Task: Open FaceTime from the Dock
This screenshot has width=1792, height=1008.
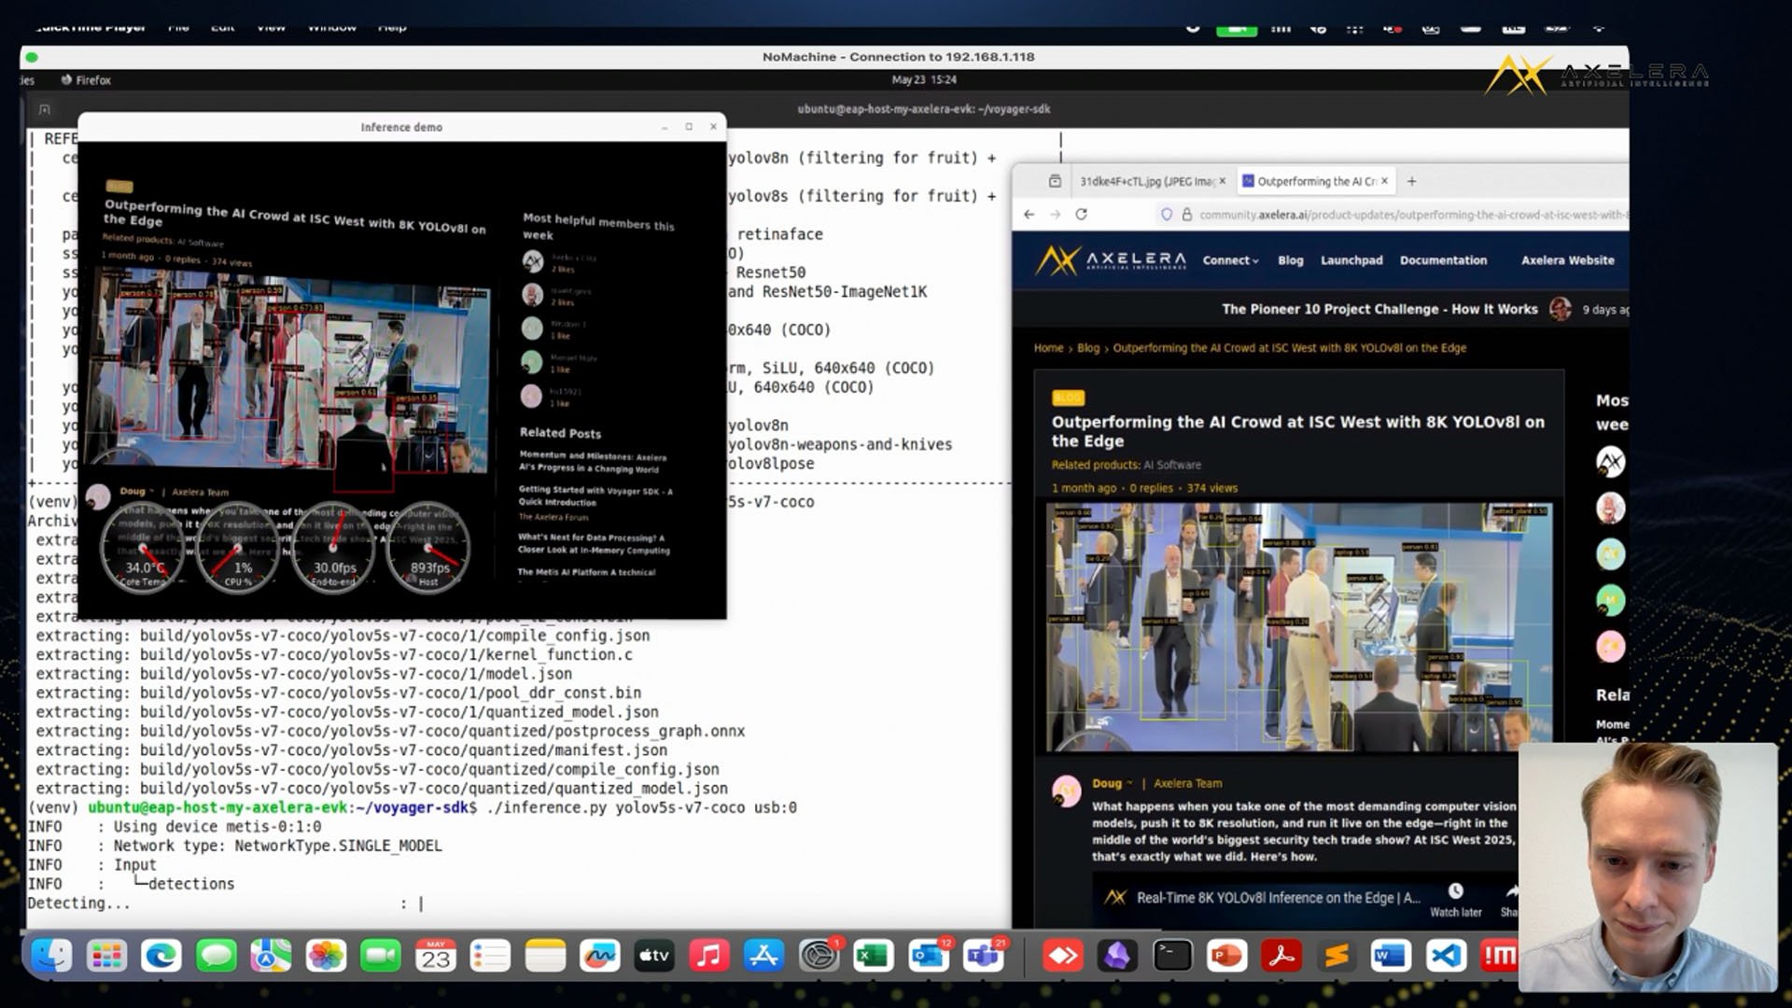Action: 381,956
